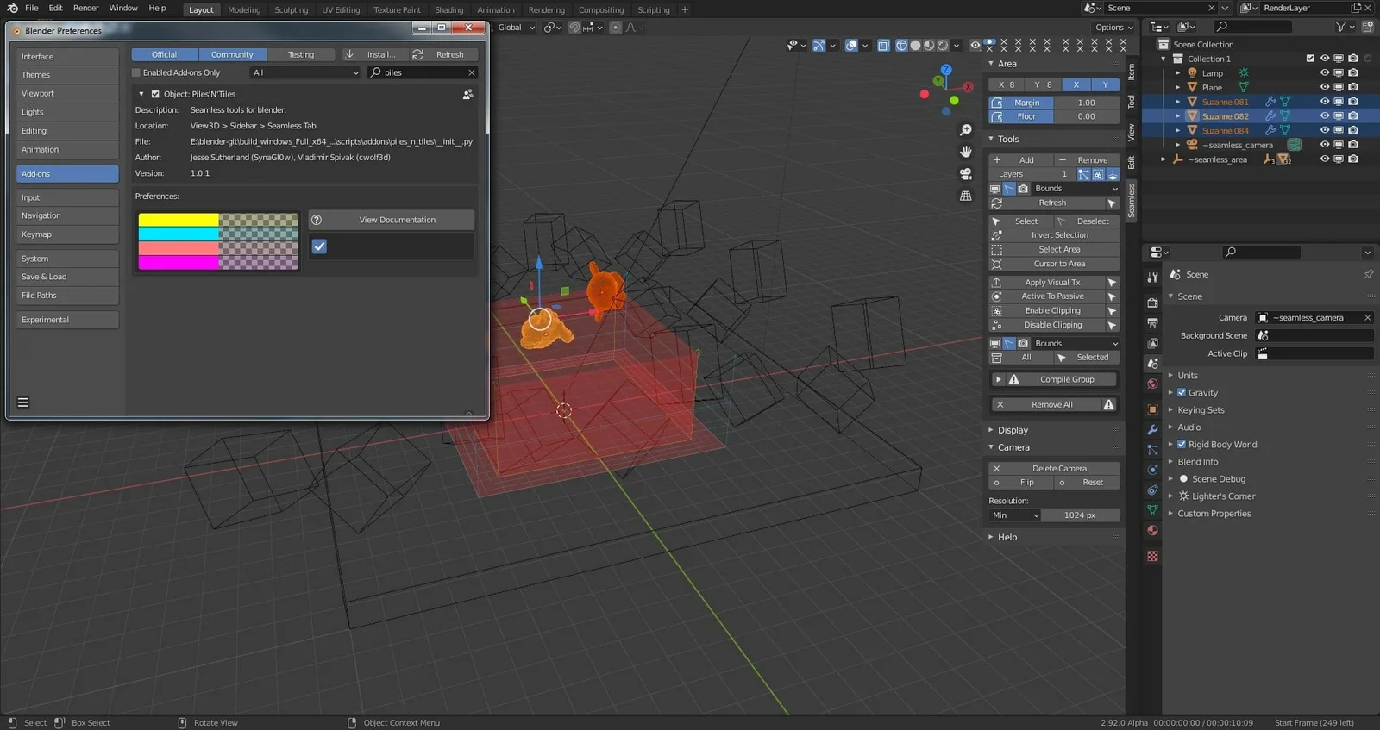Viewport: 1380px width, 730px height.
Task: Click the View Documentation button
Action: tap(392, 220)
